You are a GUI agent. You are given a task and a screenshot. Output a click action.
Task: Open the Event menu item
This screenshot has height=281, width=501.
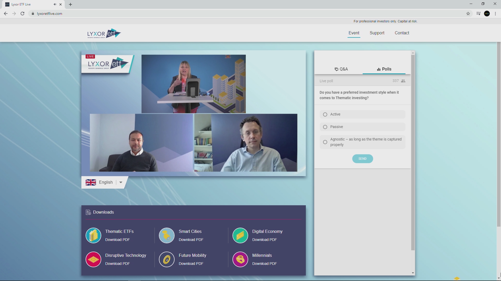(354, 33)
